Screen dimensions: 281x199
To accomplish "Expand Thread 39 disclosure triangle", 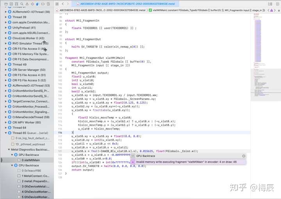I will 6,17.
